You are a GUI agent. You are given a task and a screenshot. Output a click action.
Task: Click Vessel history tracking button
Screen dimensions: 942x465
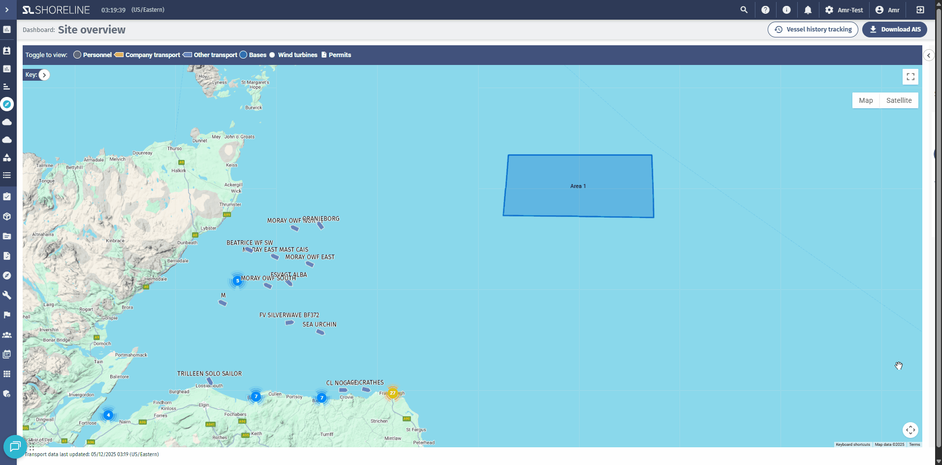pos(812,30)
